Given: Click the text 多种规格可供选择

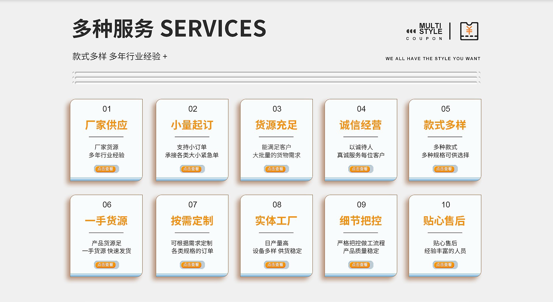Looking at the screenshot, I should pyautogui.click(x=445, y=155).
